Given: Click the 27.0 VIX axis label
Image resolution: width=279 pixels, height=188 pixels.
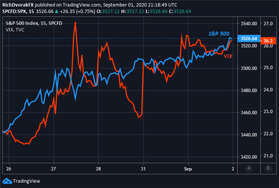Looking at the screenshot, I should point(268,24).
